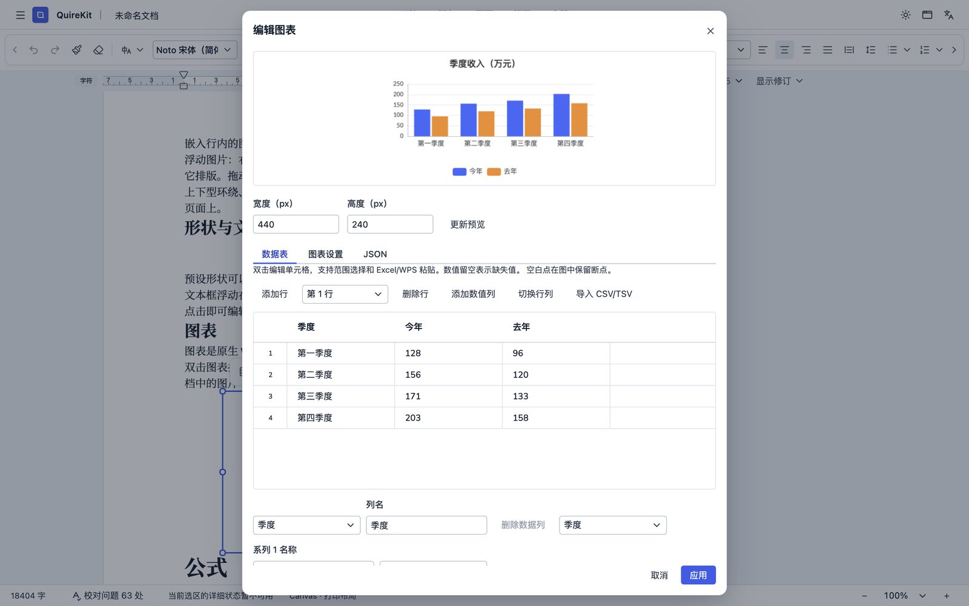Click the 列名 text field containing 季度
The width and height of the screenshot is (969, 606).
(x=426, y=525)
